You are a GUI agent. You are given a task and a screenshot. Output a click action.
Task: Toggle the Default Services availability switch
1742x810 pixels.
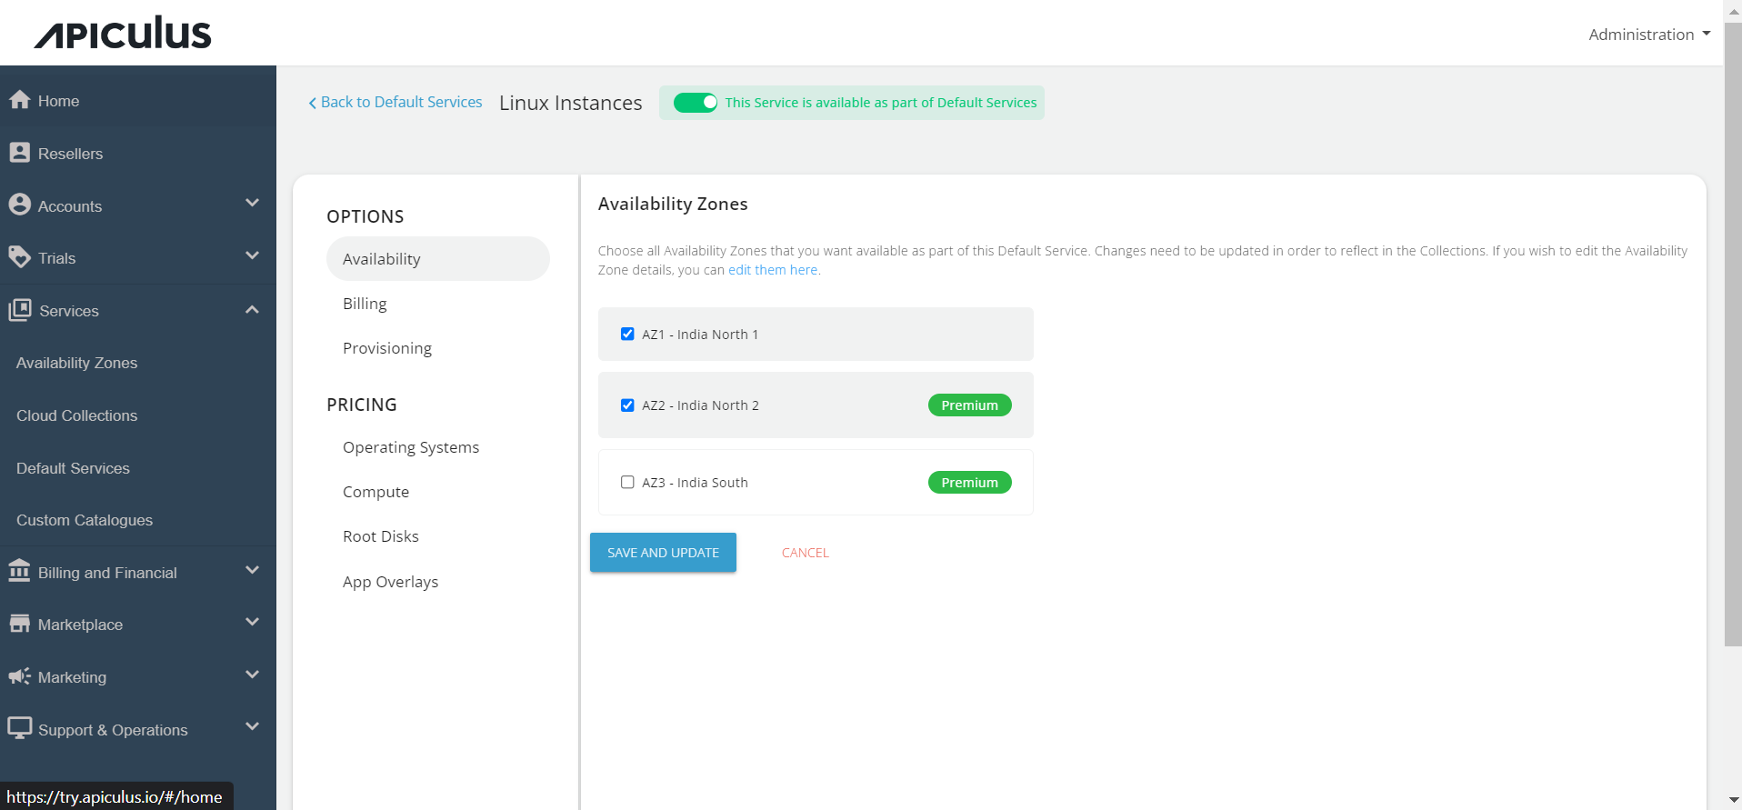pos(696,103)
